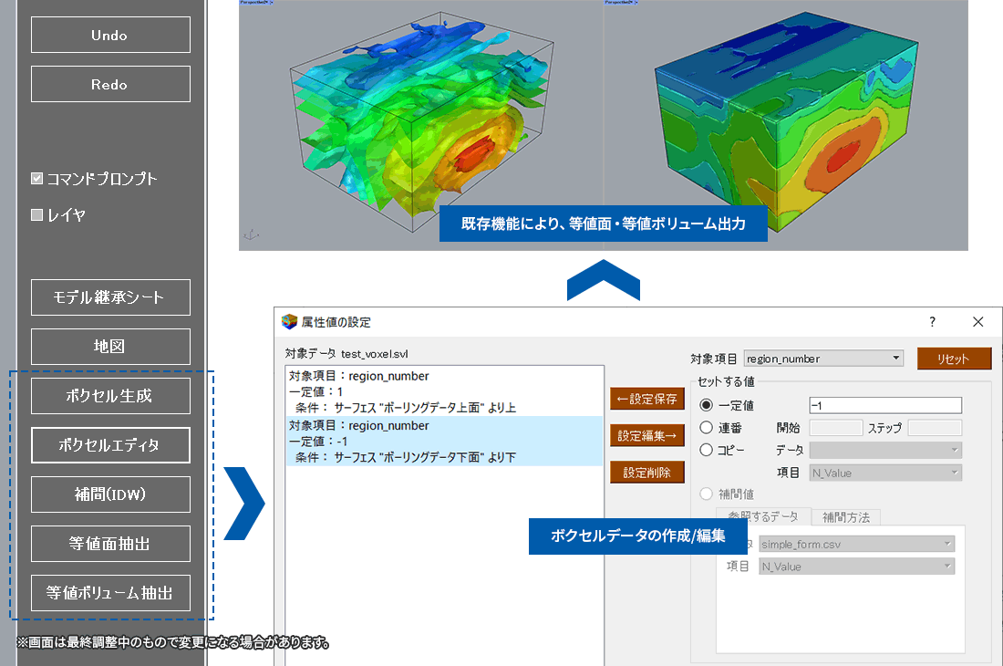This screenshot has width=1003, height=666.
Task: Close the 属性値の設定 dialog
Action: (x=977, y=322)
